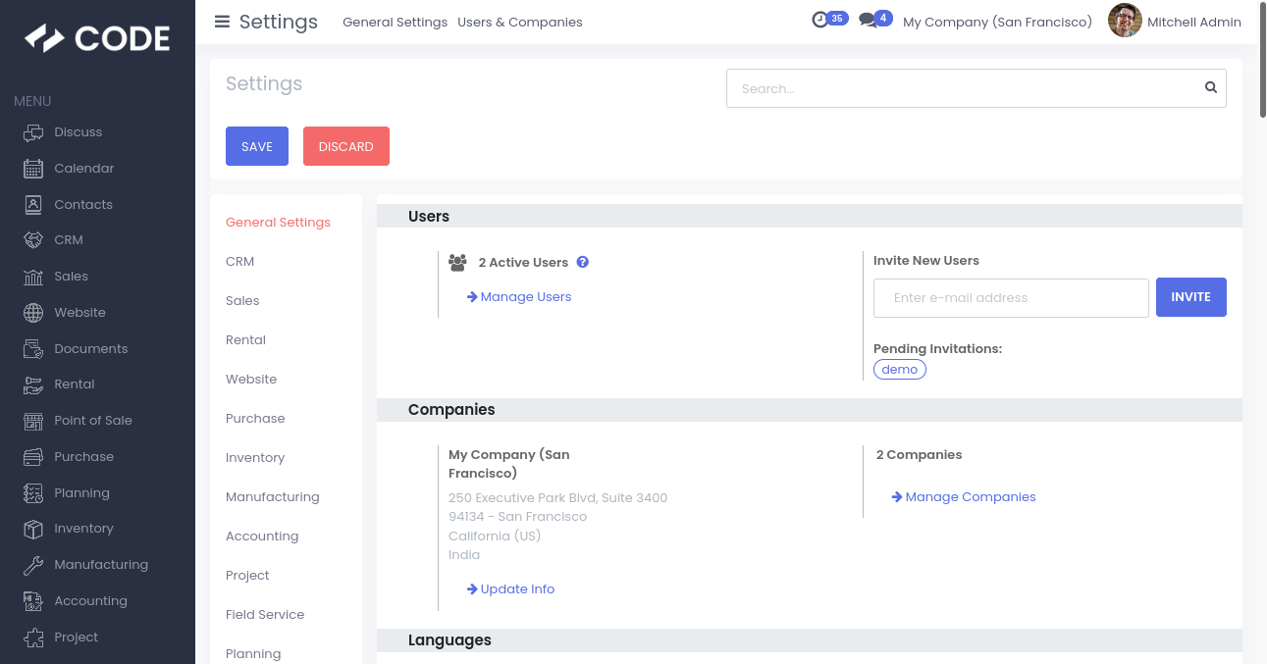Click the invite e-mail address field
Screen dimensions: 1267x664
point(1011,298)
